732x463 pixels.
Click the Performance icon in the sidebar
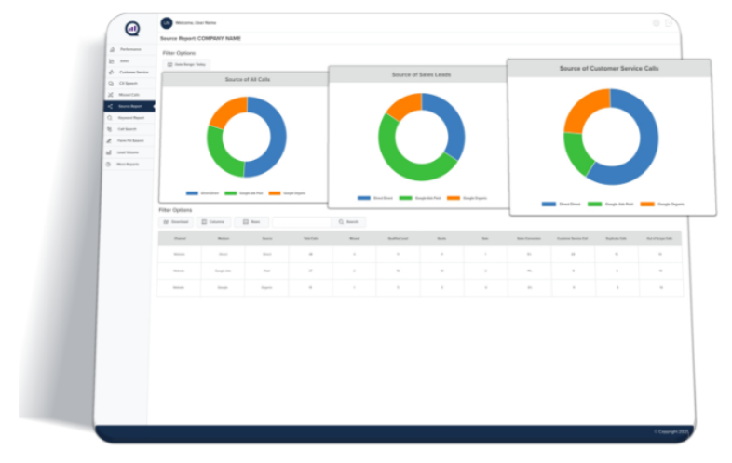click(x=111, y=49)
